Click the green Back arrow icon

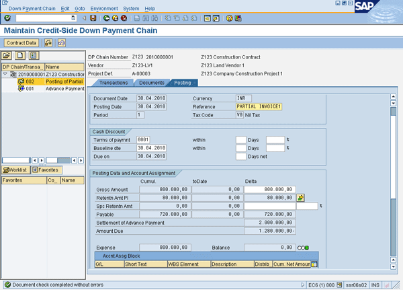point(106,18)
